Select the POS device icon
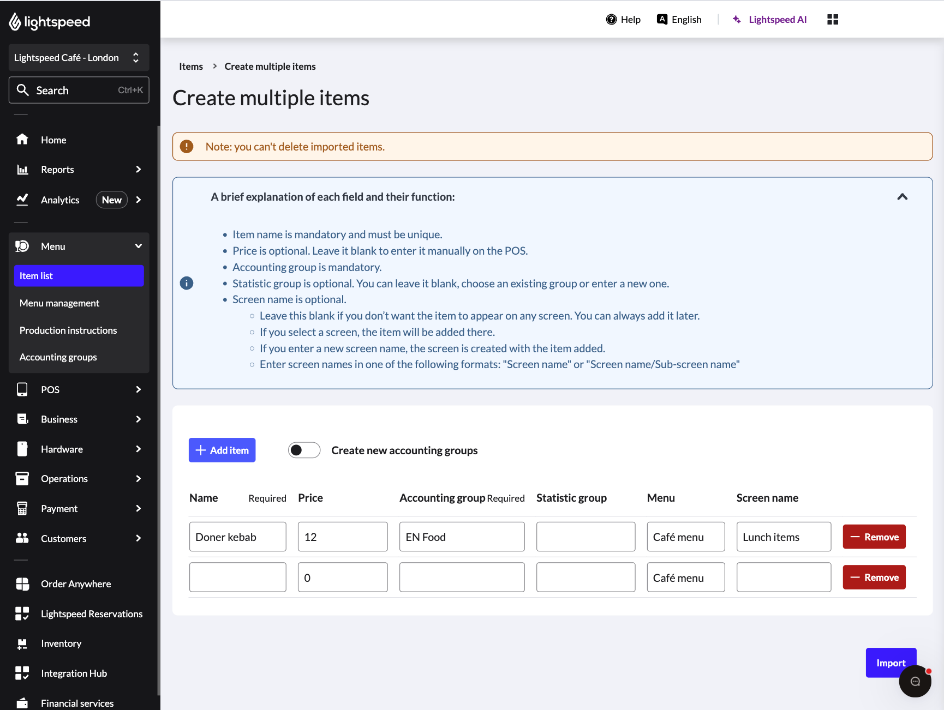This screenshot has width=944, height=710. coord(22,389)
